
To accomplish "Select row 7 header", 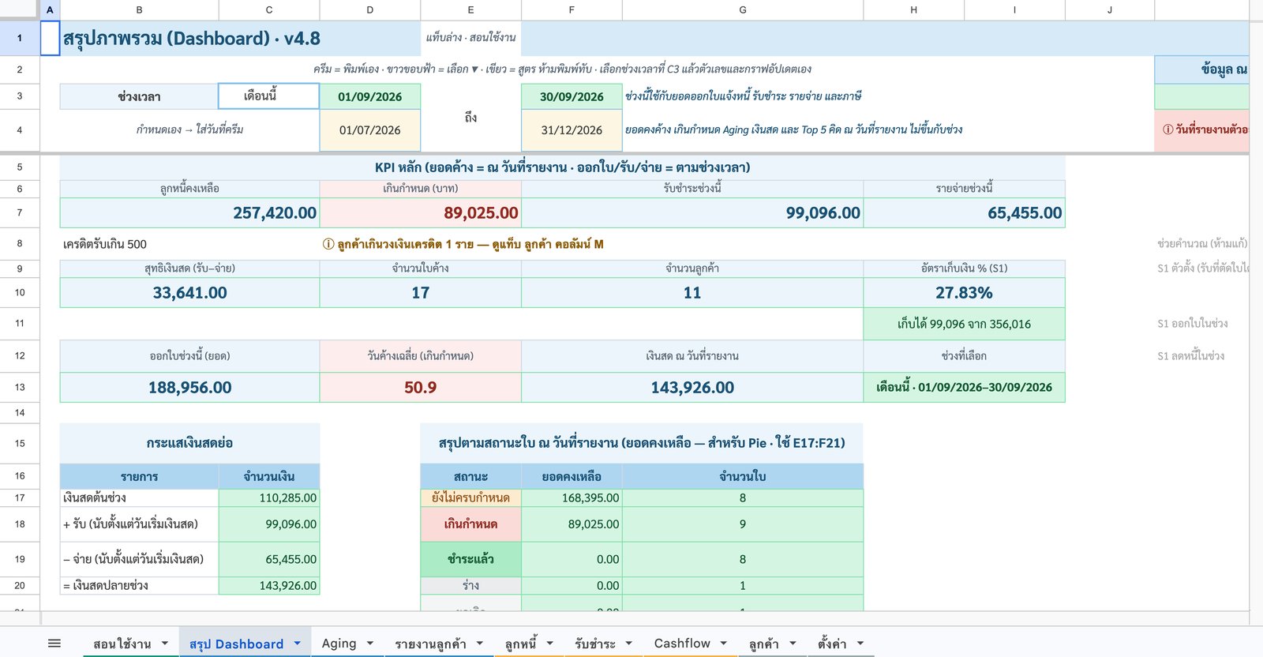I will point(20,212).
